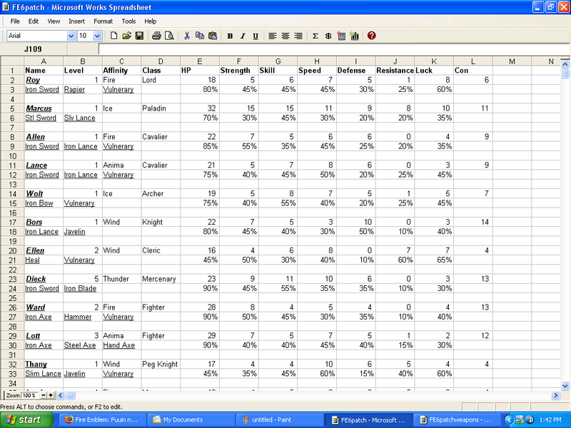
Task: Click the vertical scrollbar down arrow
Action: [565, 385]
